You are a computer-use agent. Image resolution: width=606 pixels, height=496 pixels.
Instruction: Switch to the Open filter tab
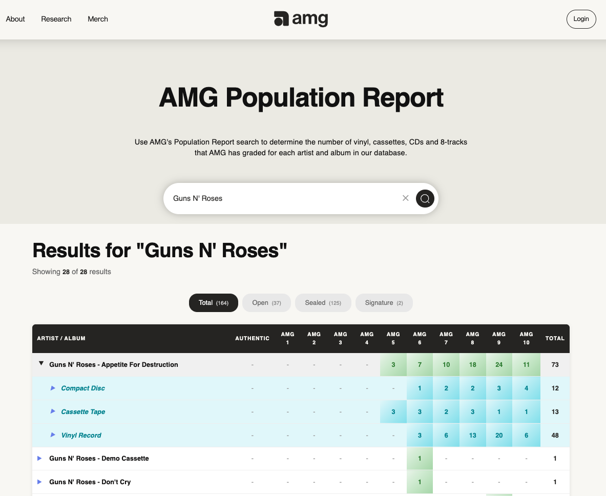coord(266,303)
